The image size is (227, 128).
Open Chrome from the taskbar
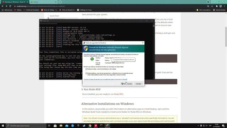pyautogui.click(x=90, y=126)
